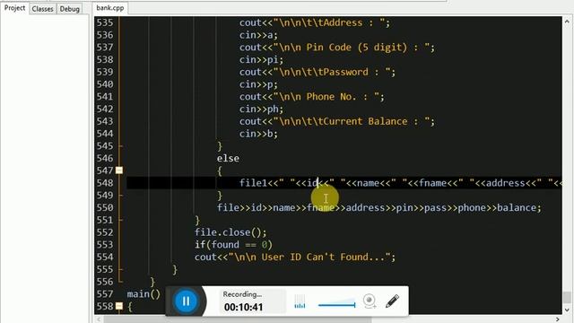The image size is (574, 323).
Task: Click the vertical scrollbar down arrow
Action: pos(567,310)
